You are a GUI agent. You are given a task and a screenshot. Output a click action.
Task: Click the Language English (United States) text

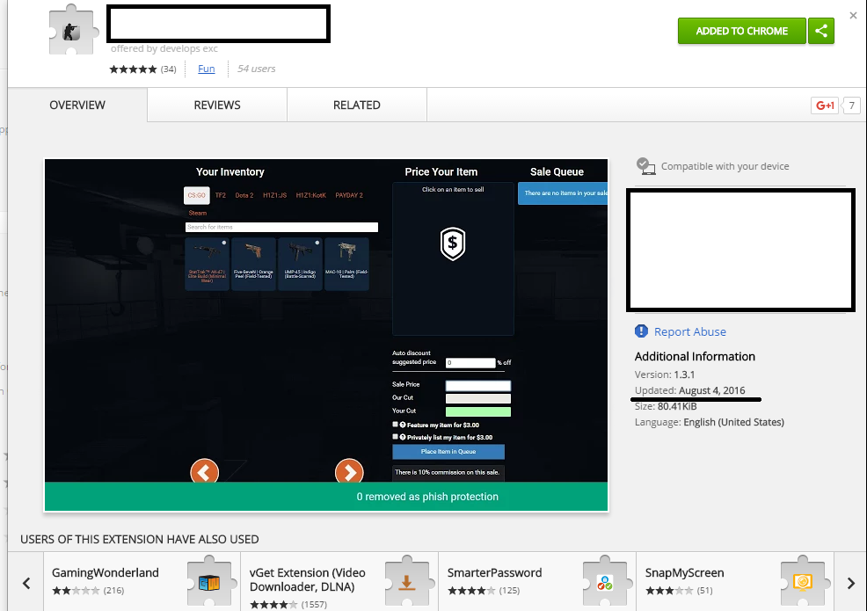pyautogui.click(x=710, y=422)
